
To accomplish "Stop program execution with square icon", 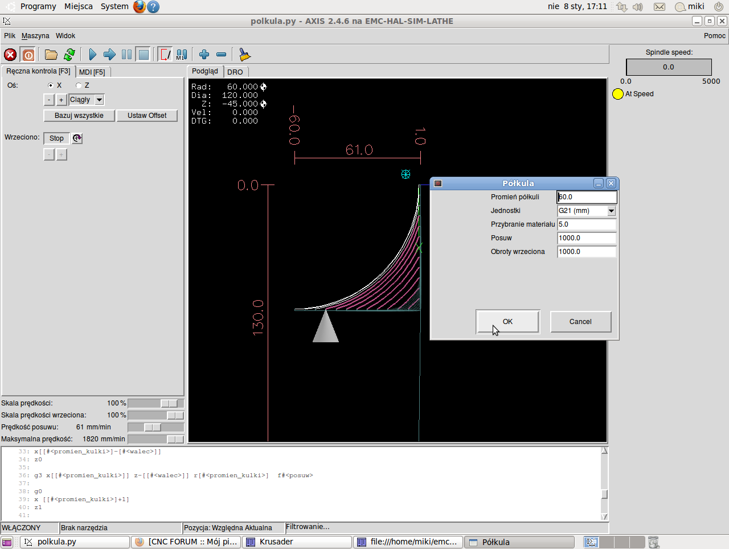I will pyautogui.click(x=144, y=55).
